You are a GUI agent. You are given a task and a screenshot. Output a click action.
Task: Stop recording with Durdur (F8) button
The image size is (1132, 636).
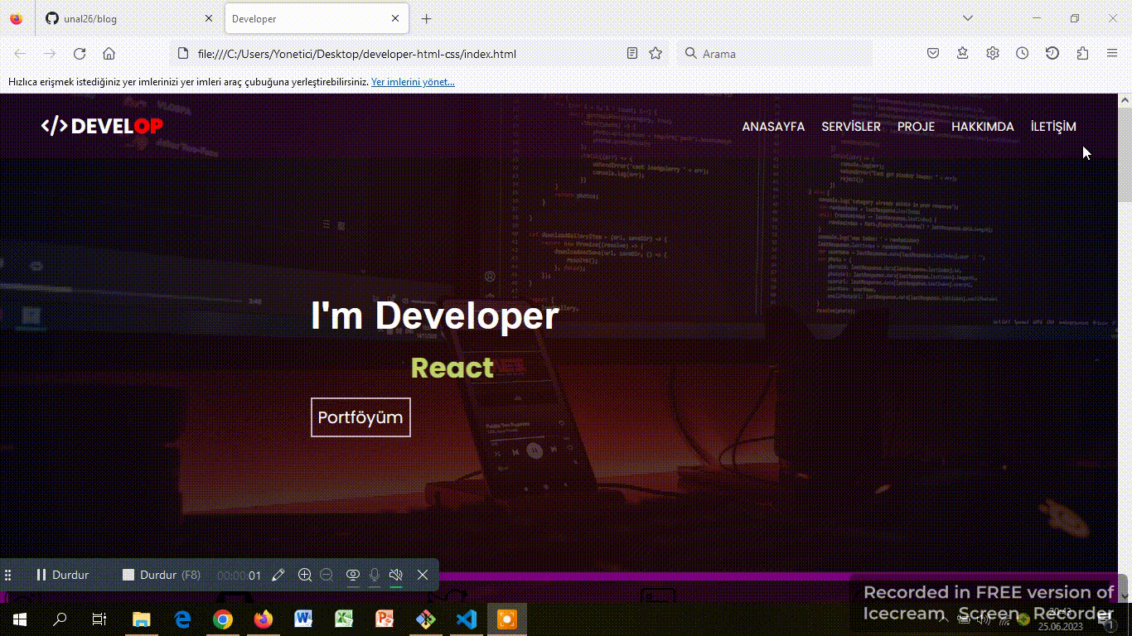pos(162,575)
